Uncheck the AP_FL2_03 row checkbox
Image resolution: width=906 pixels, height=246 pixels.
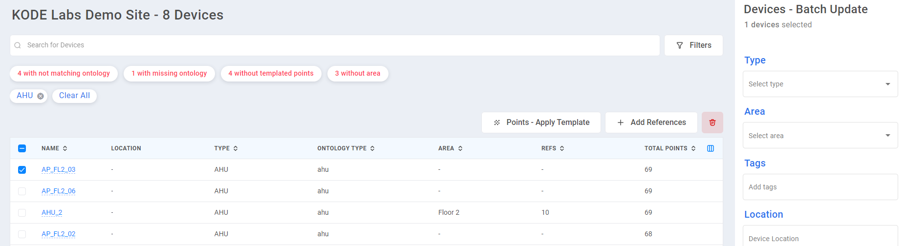[22, 170]
